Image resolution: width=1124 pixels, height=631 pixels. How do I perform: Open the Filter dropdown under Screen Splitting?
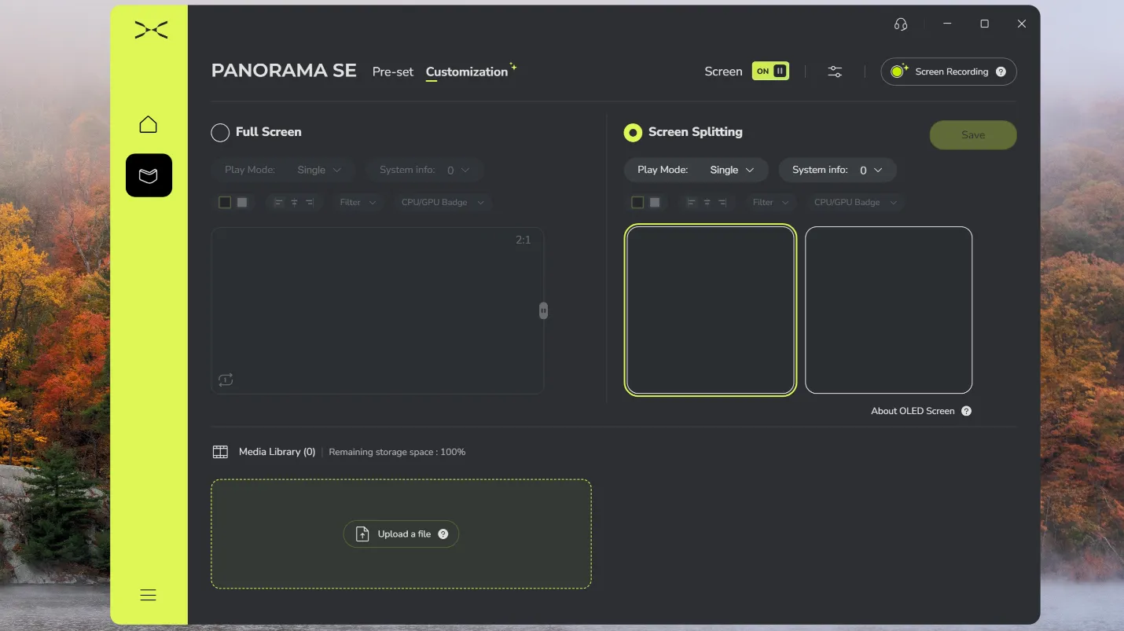[x=770, y=202]
